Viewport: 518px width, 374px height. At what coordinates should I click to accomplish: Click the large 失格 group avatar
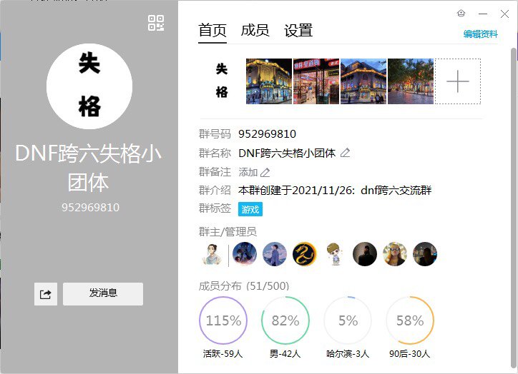89,86
